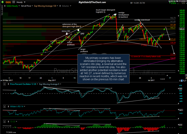Click the time stamp 12:02:14 PM 7/12/2017
This screenshot has height=134, width=187.
tap(177, 1)
